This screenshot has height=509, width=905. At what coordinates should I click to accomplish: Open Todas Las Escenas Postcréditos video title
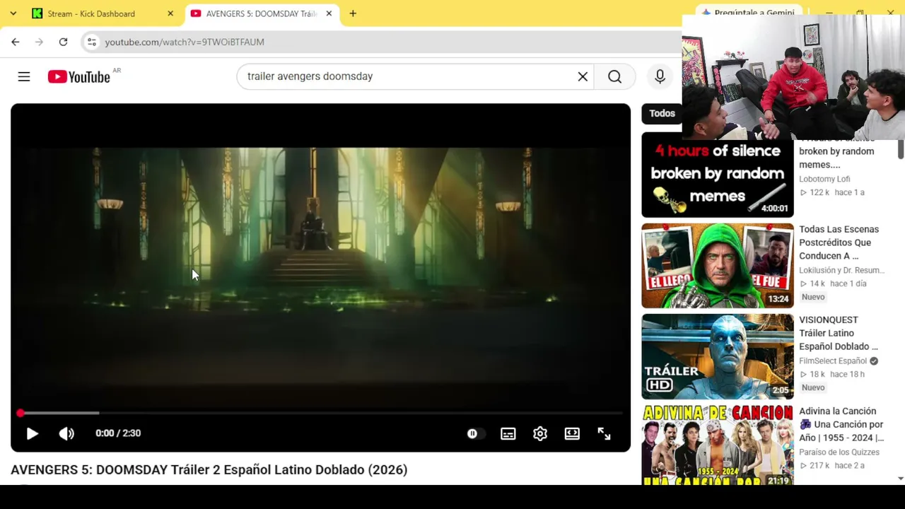[x=839, y=242]
